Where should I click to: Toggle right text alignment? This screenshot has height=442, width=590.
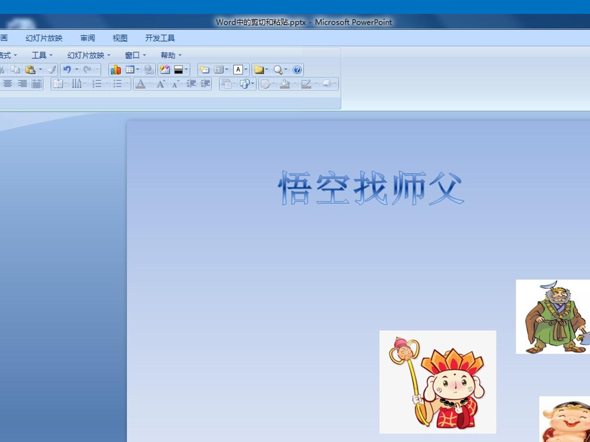(22, 84)
